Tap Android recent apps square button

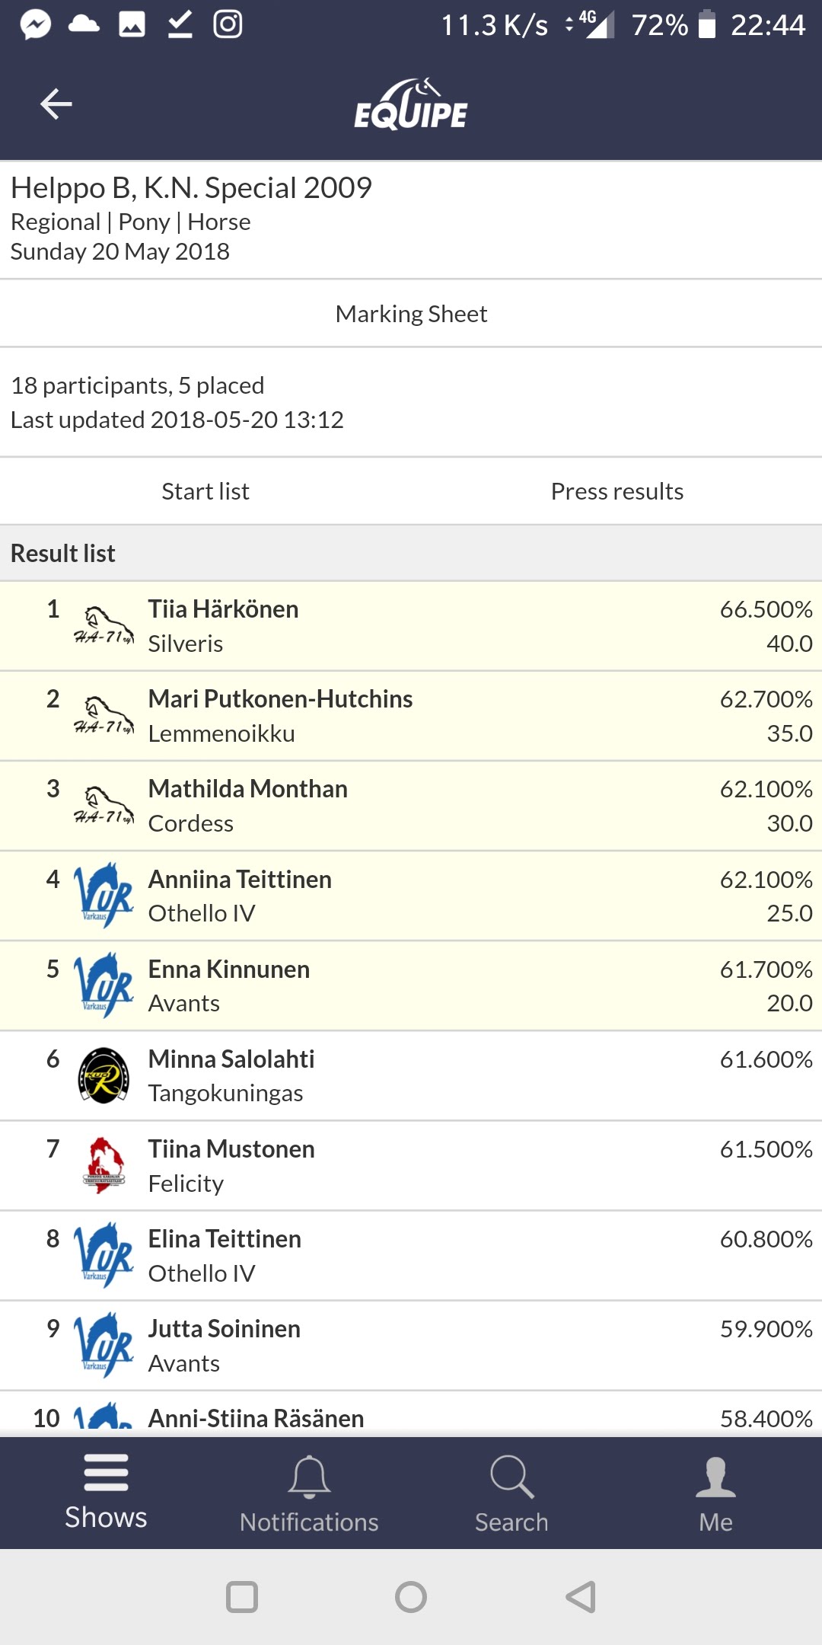[x=242, y=1597]
